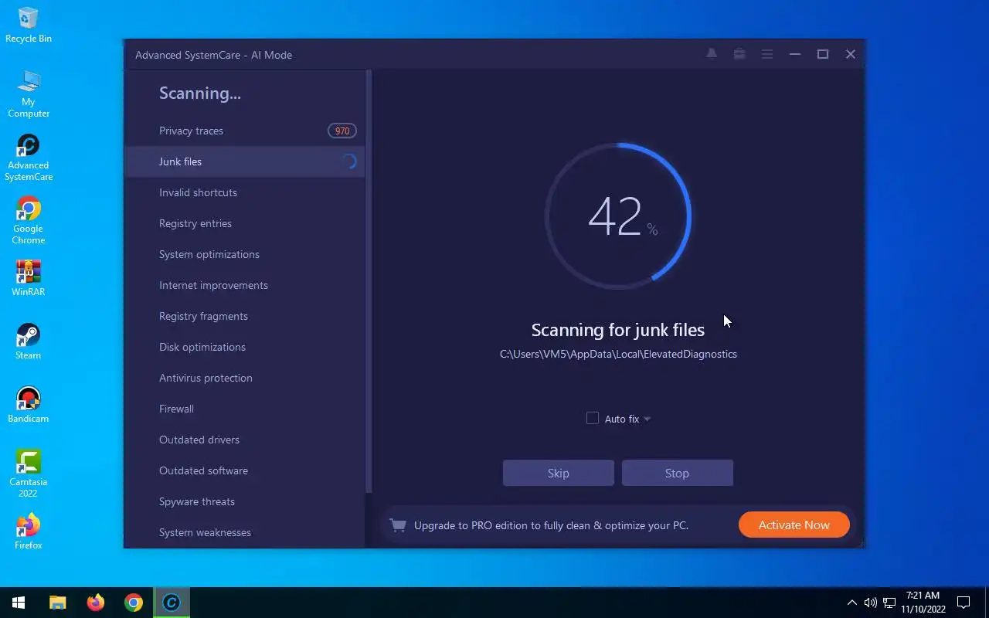The height and width of the screenshot is (618, 989).
Task: Expand the Auto fix dropdown arrow
Action: tap(647, 419)
